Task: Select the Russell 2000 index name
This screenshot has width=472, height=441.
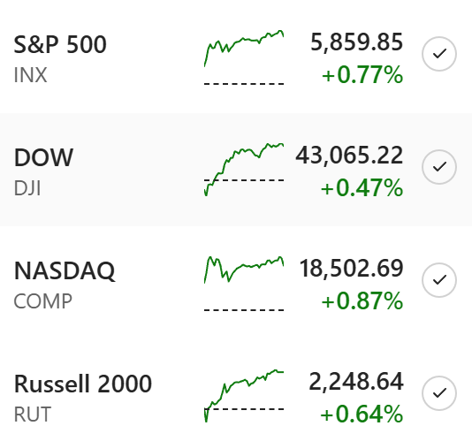Action: (83, 384)
